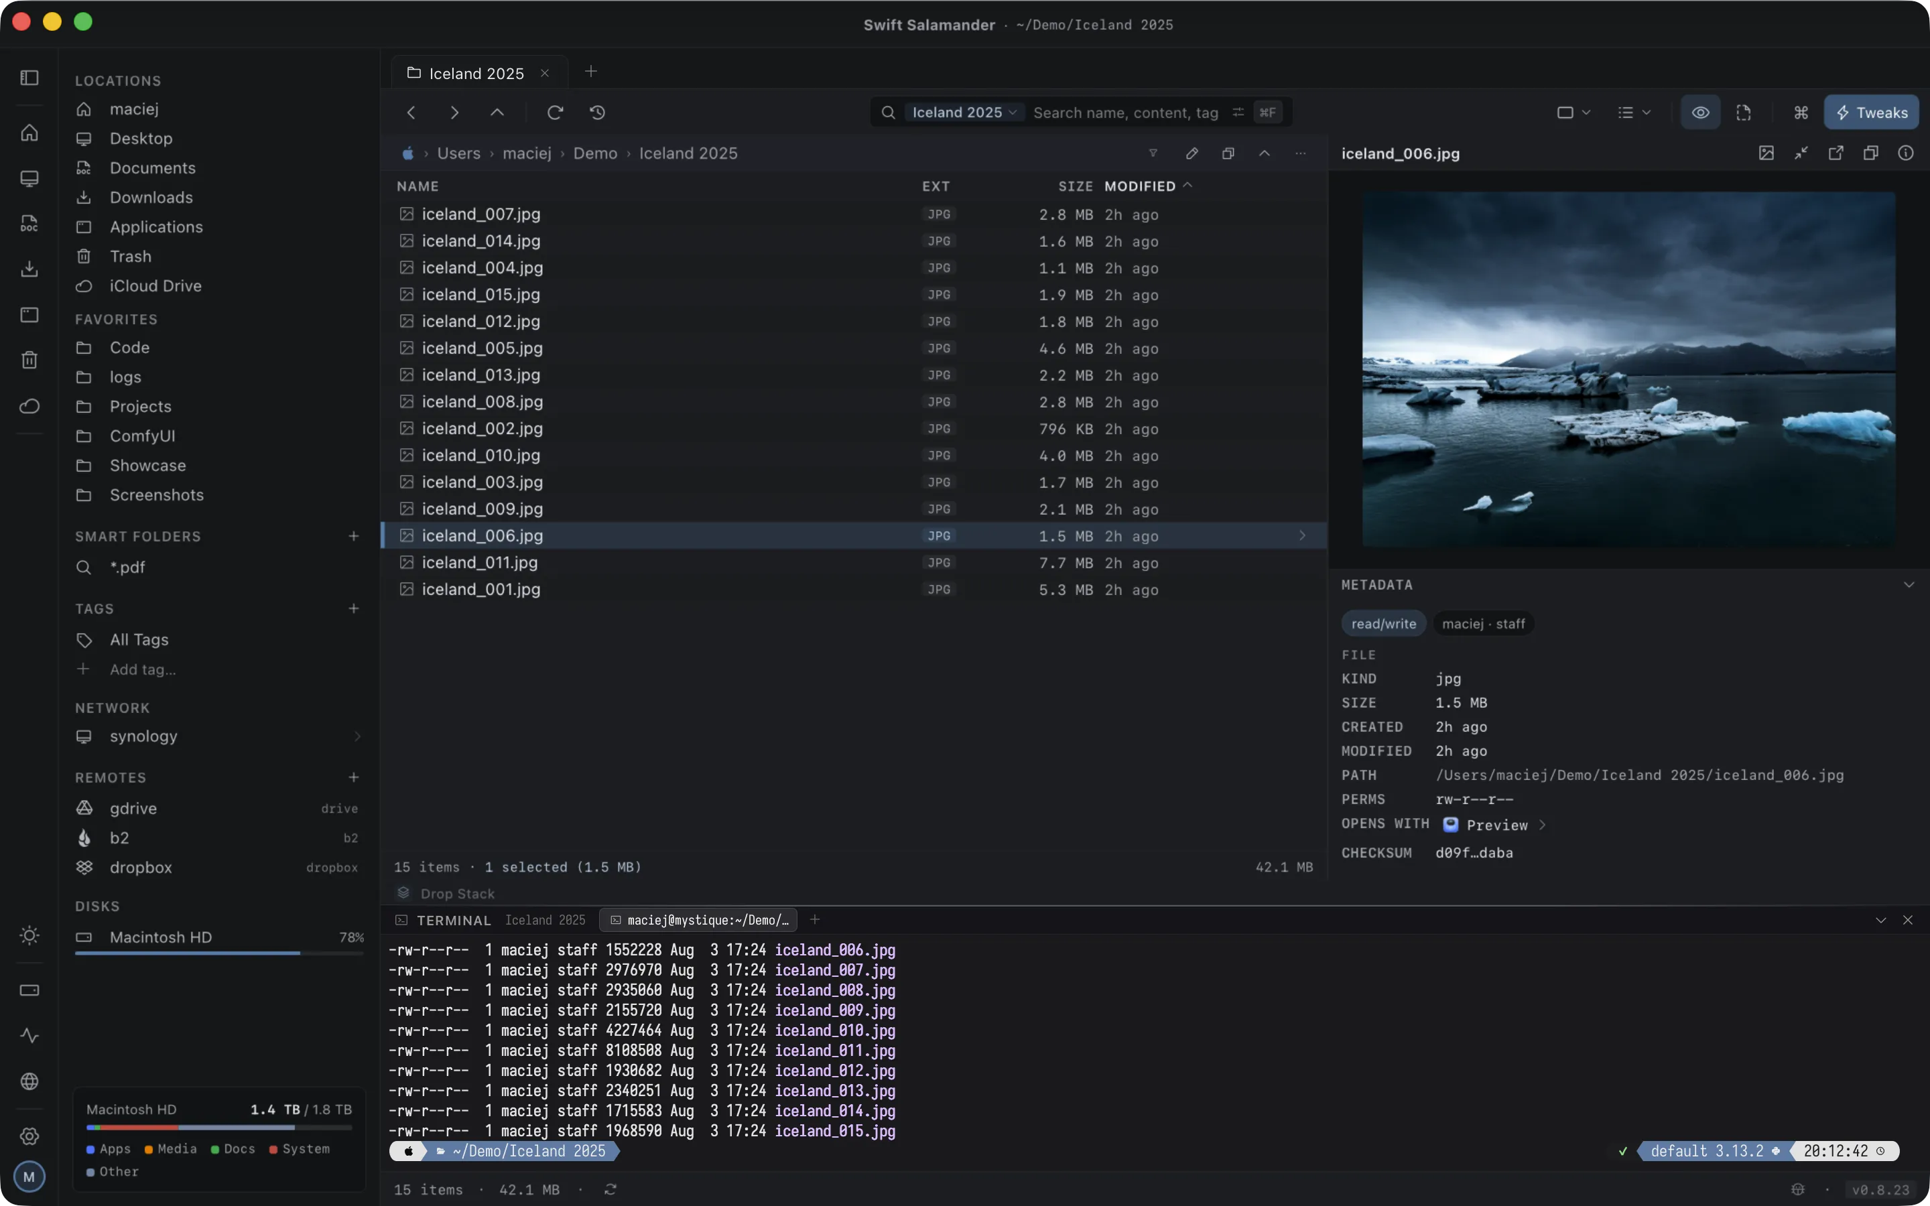This screenshot has height=1206, width=1930.
Task: Click the globe network icon in left rail
Action: (x=29, y=1081)
